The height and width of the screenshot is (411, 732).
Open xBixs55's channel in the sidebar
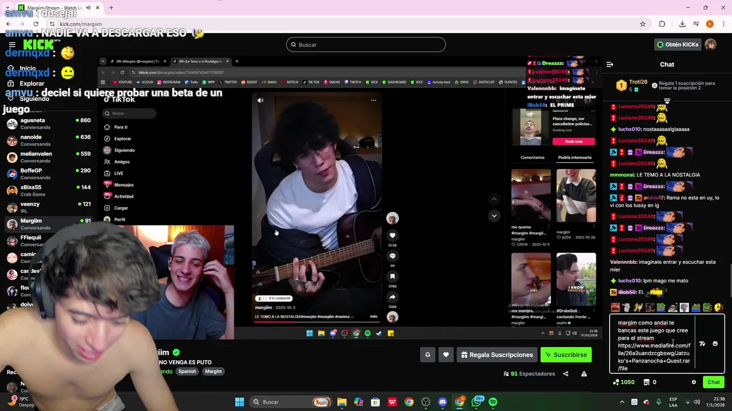[49, 190]
